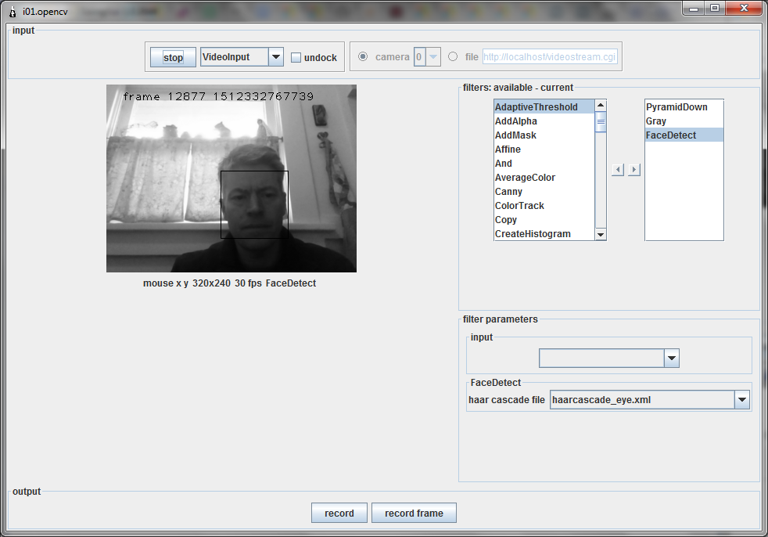
Task: Select the file radio button
Action: point(453,57)
